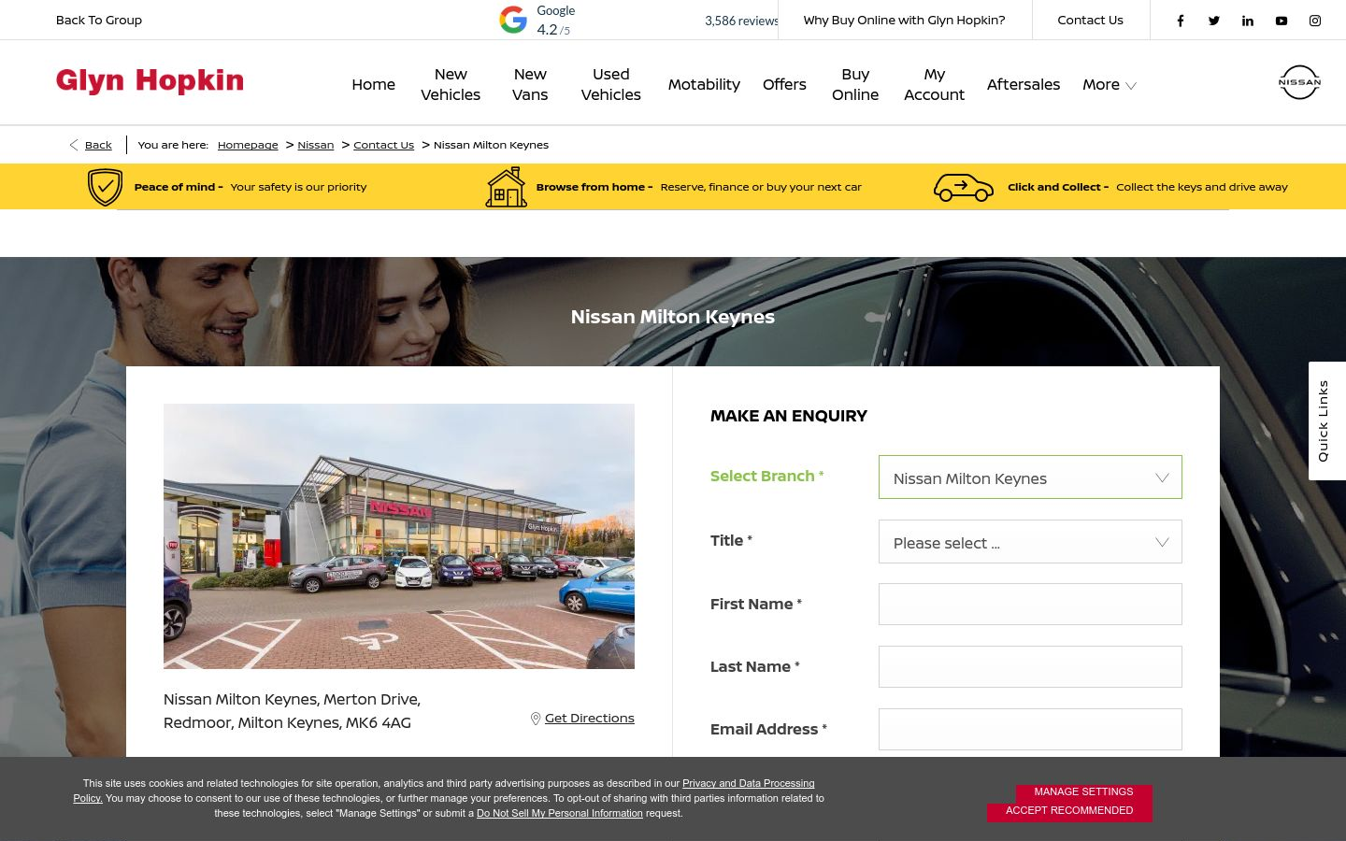Open Buy Online menu item
The width and height of the screenshot is (1346, 841).
pyautogui.click(x=855, y=84)
